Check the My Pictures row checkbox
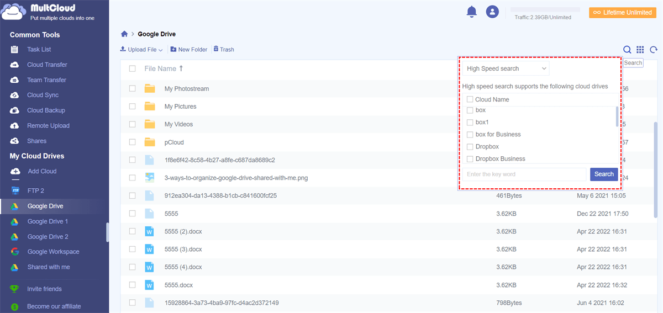This screenshot has width=663, height=313. point(132,107)
